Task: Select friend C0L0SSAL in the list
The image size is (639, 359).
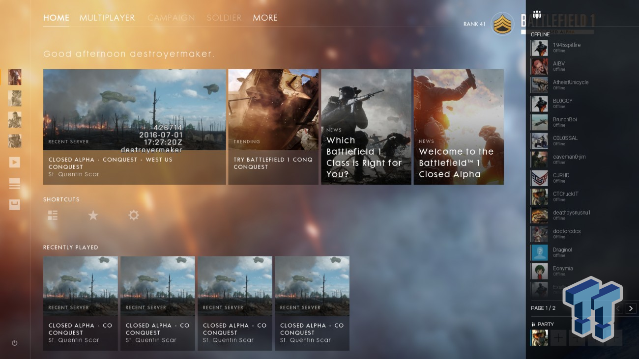Action: 583,141
